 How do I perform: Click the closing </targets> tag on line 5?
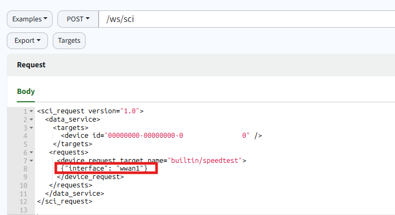click(x=73, y=144)
